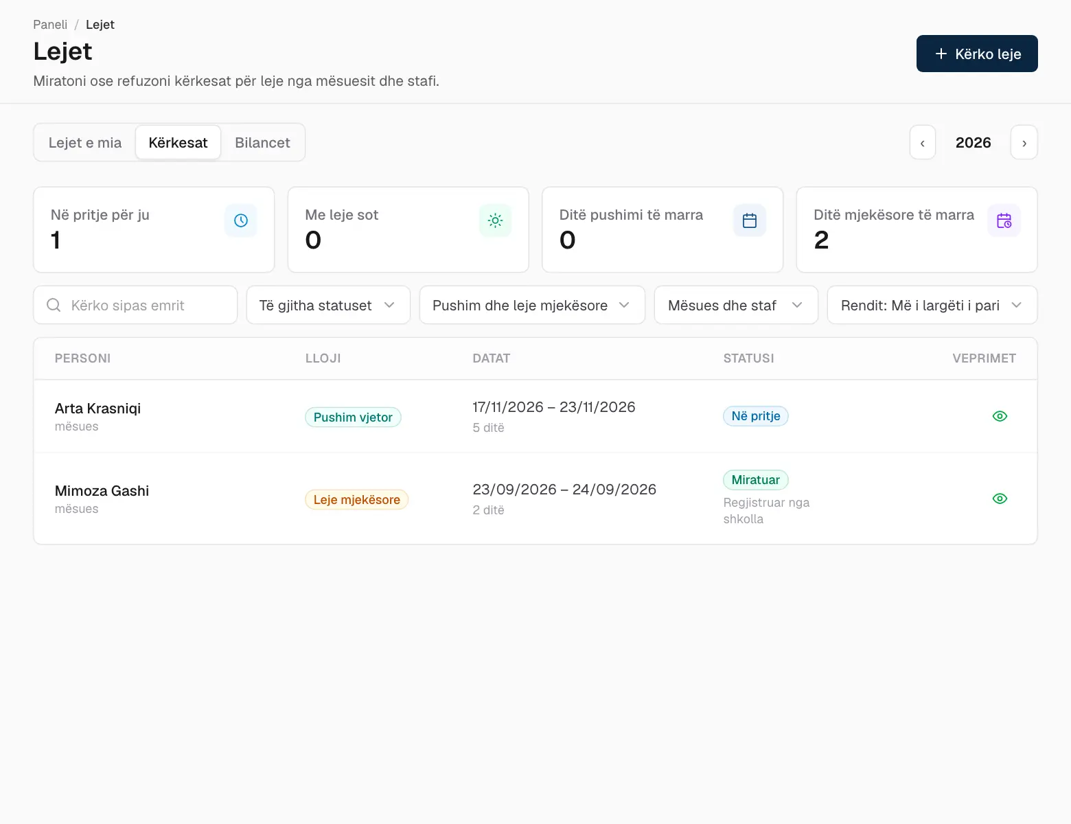Viewport: 1071px width, 824px height.
Task: Expand the Mësues dhe staf filter
Action: (x=736, y=305)
